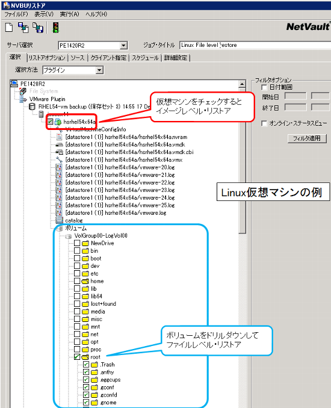Click the root open folder icon
331x408 pixels.
[85, 357]
